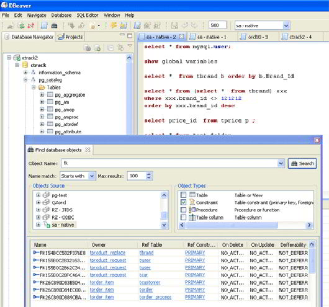Click the Collapse All icon in Navigator
Image resolution: width=329 pixels, height=307 pixels.
pos(110,48)
